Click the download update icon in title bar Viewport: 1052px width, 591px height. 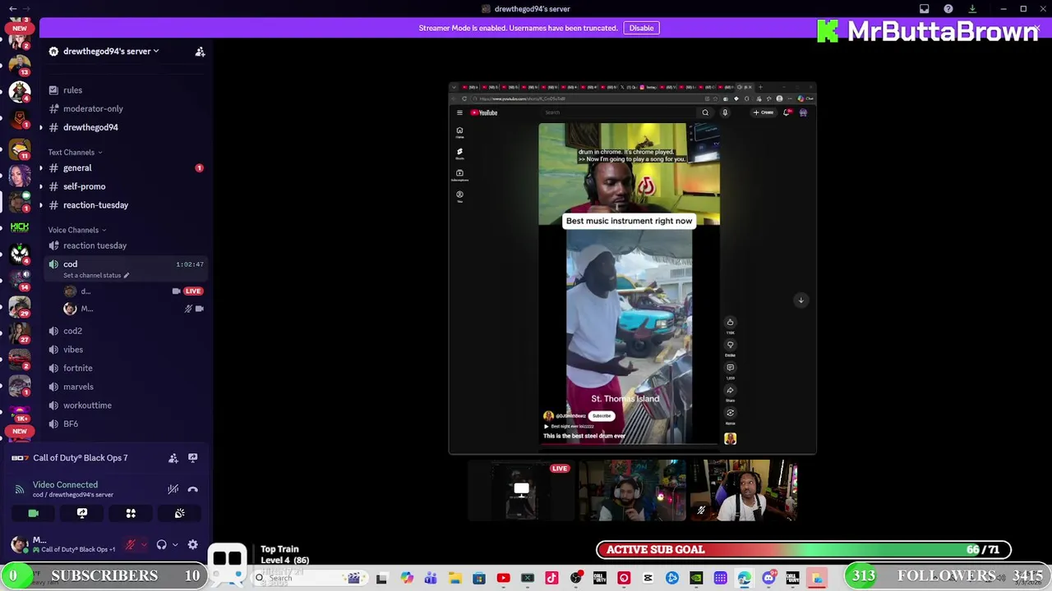click(971, 9)
